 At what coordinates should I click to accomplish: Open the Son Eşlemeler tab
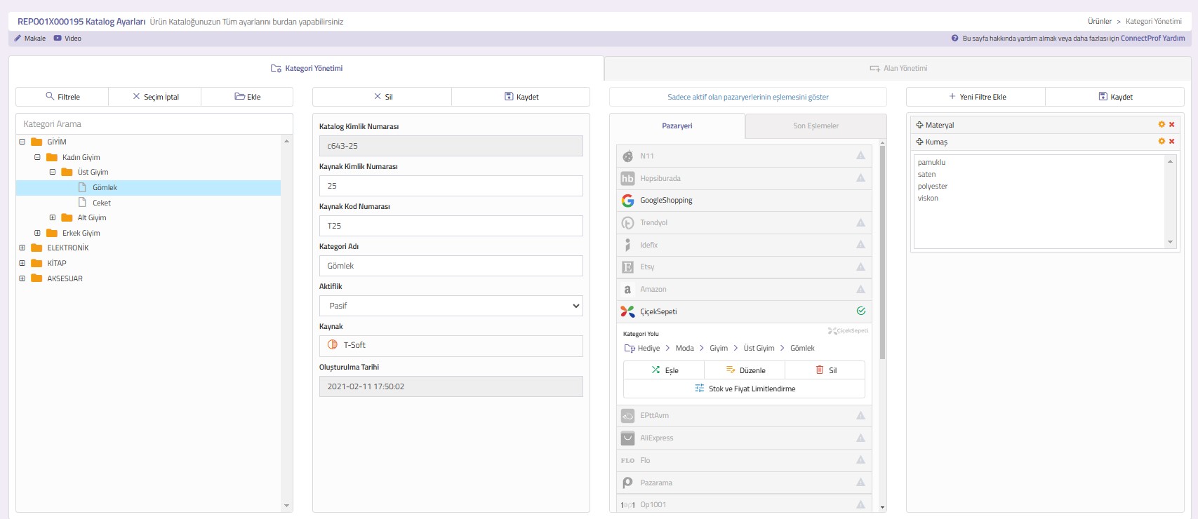816,126
